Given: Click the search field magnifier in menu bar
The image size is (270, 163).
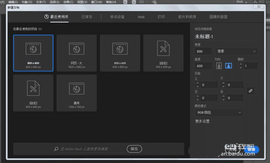Looking at the screenshot, I should pos(255,2).
